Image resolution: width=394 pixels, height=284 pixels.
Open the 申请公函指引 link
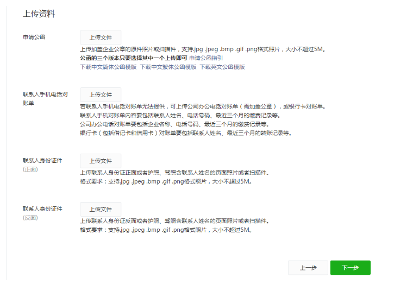point(206,58)
